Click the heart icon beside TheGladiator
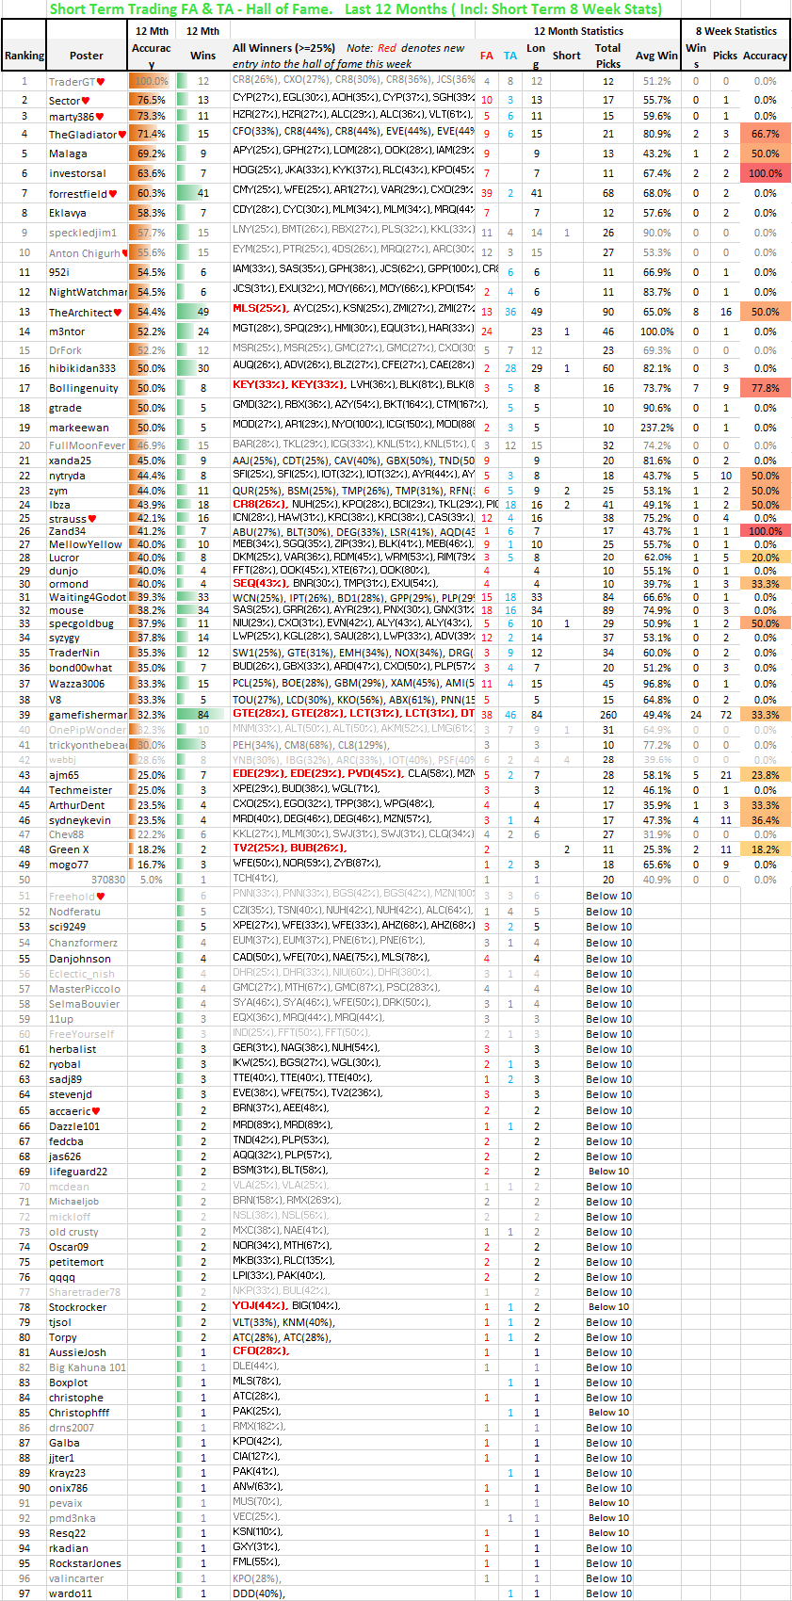 (x=122, y=135)
